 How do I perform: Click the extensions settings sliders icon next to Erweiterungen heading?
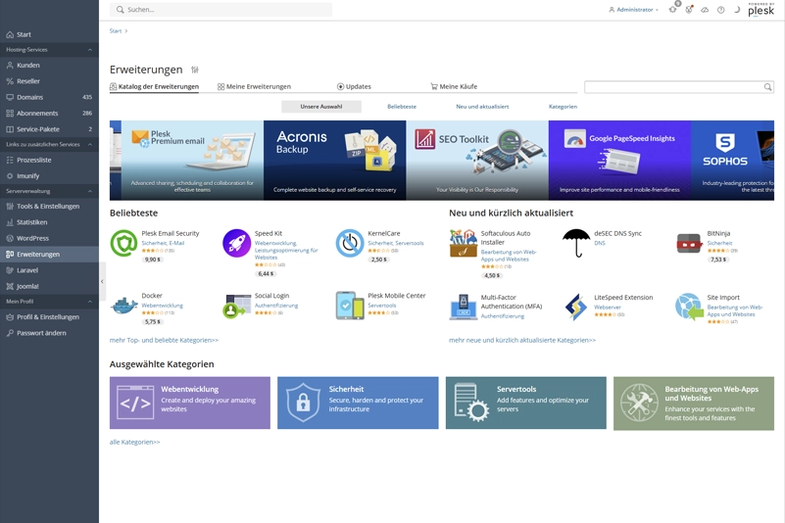coord(195,70)
